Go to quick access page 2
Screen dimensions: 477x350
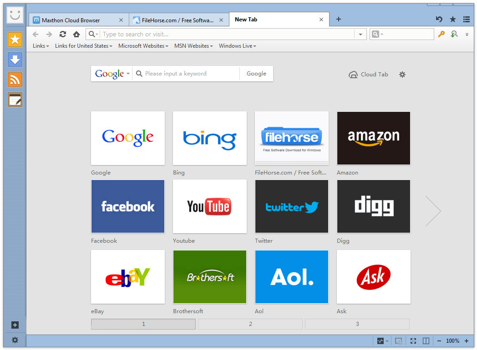point(250,324)
